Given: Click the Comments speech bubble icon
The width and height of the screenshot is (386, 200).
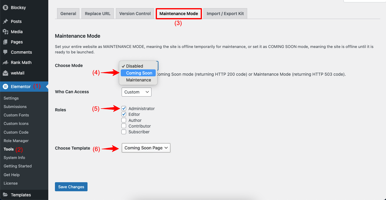Looking at the screenshot, I should 5,52.
